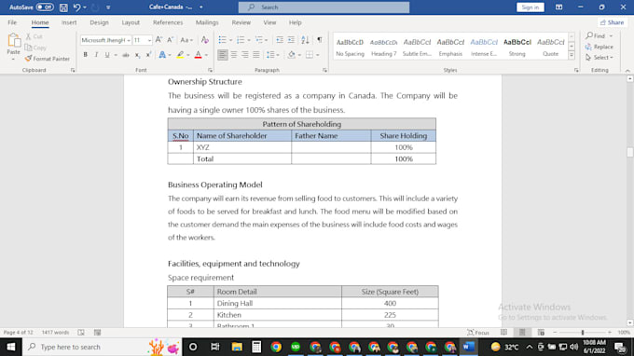Image resolution: width=634 pixels, height=356 pixels.
Task: Open File Explorer from the taskbar
Action: [237, 347]
